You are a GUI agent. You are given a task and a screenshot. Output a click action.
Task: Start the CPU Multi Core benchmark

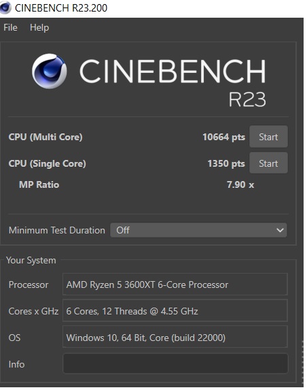[268, 137]
